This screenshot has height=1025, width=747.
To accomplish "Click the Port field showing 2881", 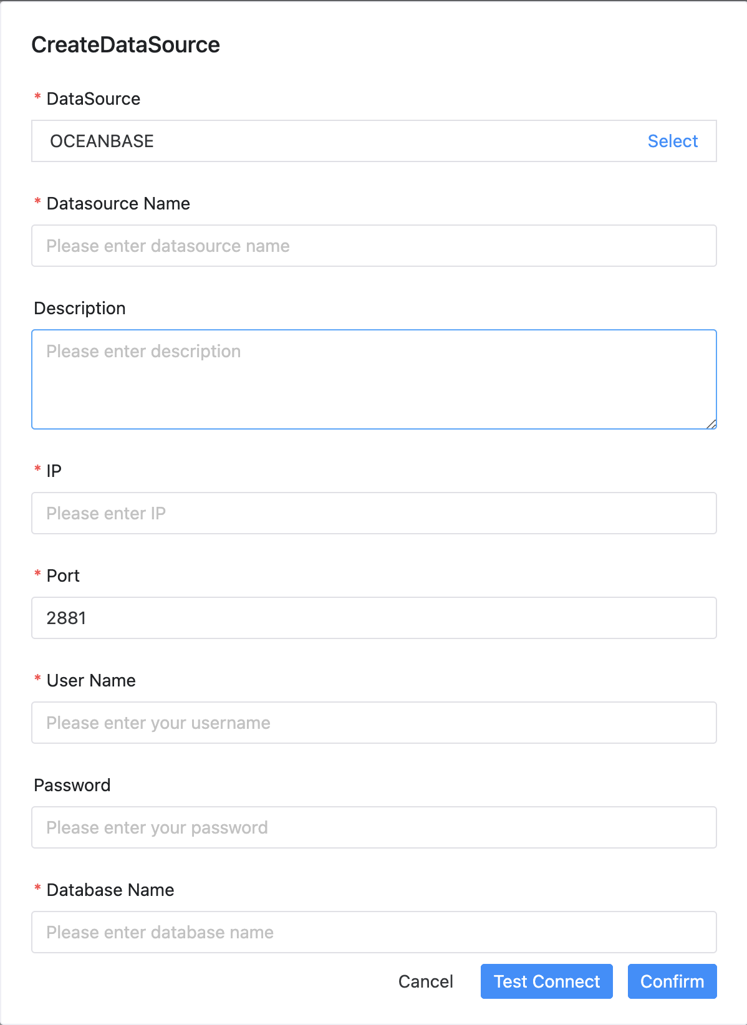I will 373,618.
